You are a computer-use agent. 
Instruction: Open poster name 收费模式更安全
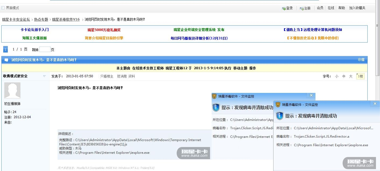pyautogui.click(x=15, y=76)
